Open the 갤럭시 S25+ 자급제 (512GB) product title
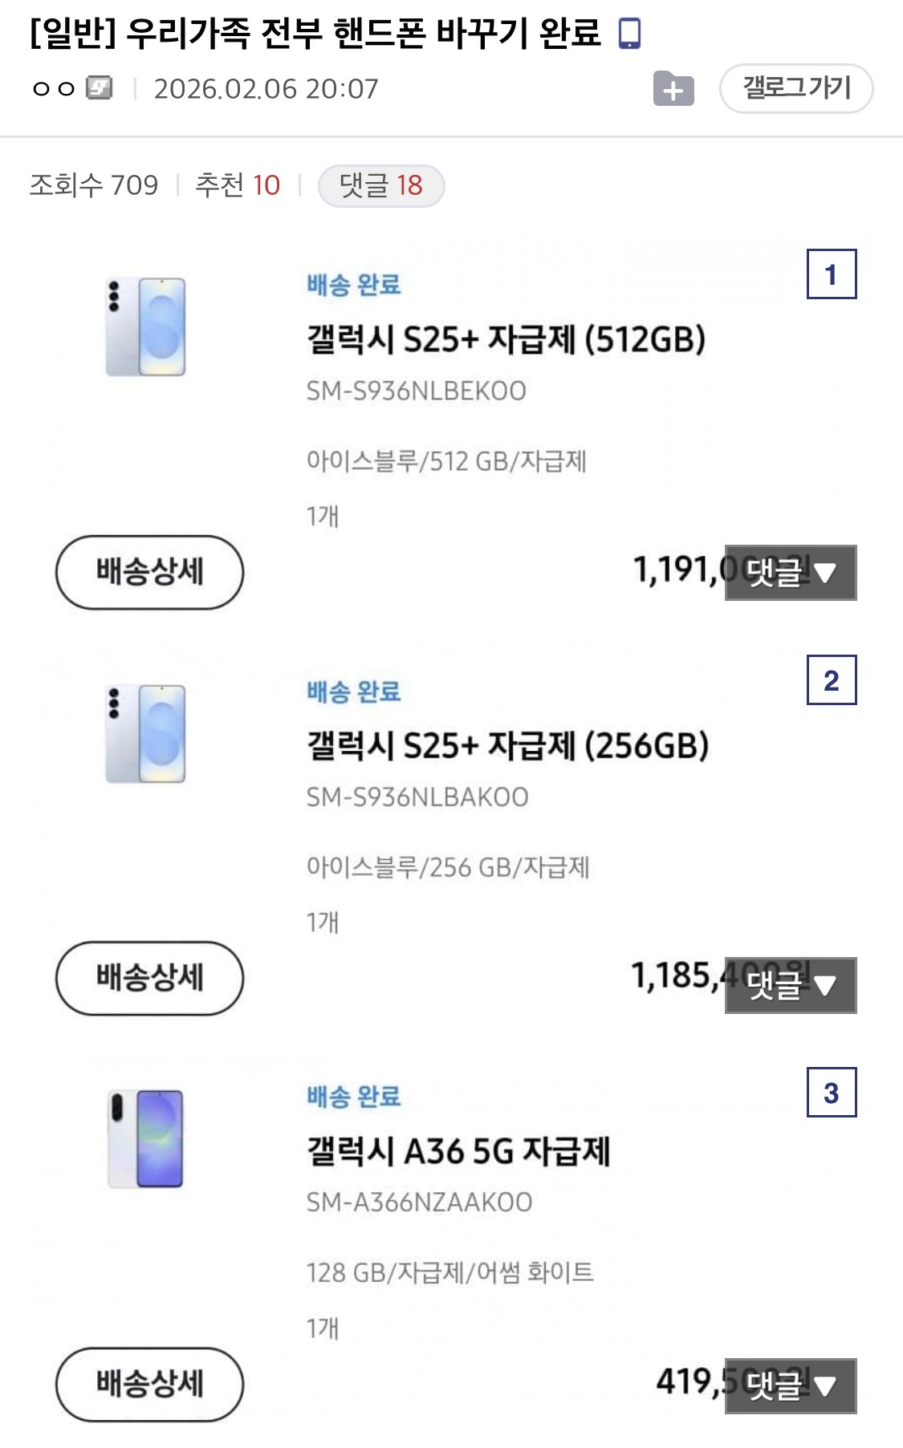This screenshot has height=1448, width=903. (x=506, y=339)
